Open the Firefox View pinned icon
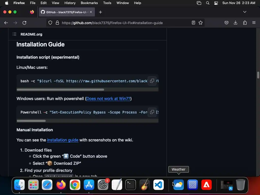Image resolution: width=260 pixels, height=195 pixels. [x=32, y=12]
